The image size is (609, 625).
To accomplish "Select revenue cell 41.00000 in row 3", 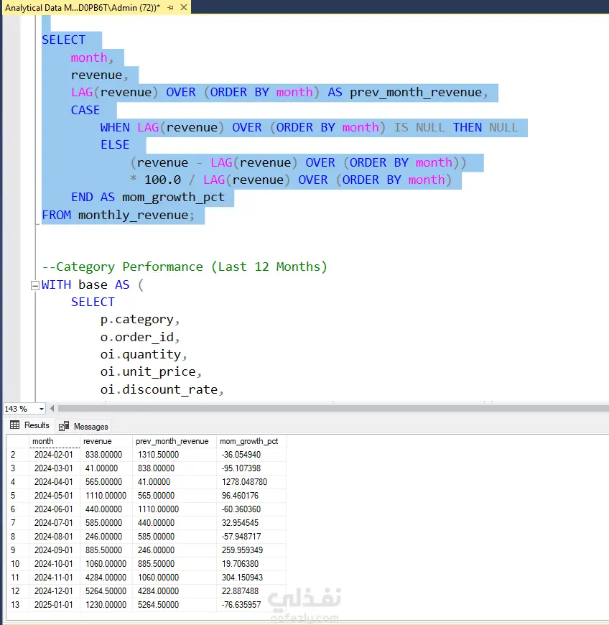I will point(106,468).
